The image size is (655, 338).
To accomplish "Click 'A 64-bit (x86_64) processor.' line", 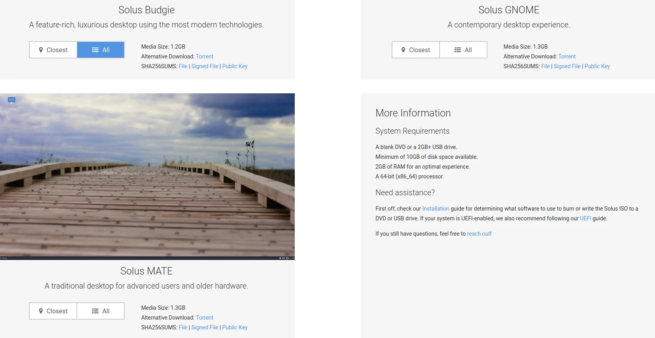I will tap(410, 176).
